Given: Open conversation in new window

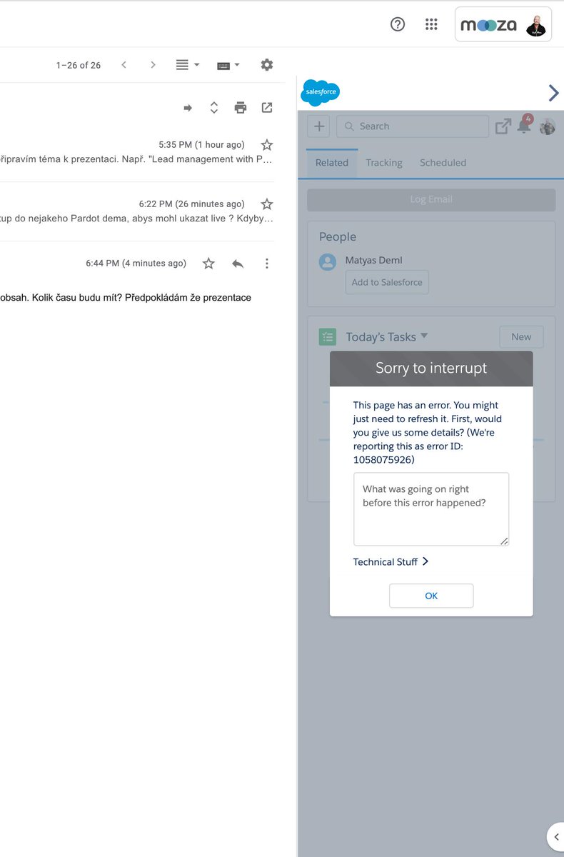Looking at the screenshot, I should 267,108.
